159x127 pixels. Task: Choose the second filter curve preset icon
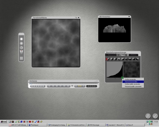[112, 59]
